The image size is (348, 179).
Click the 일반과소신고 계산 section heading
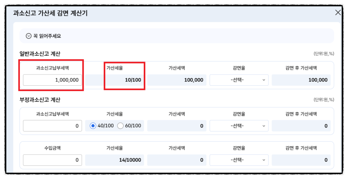pos(40,54)
